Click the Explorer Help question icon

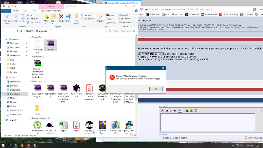[x=136, y=11]
